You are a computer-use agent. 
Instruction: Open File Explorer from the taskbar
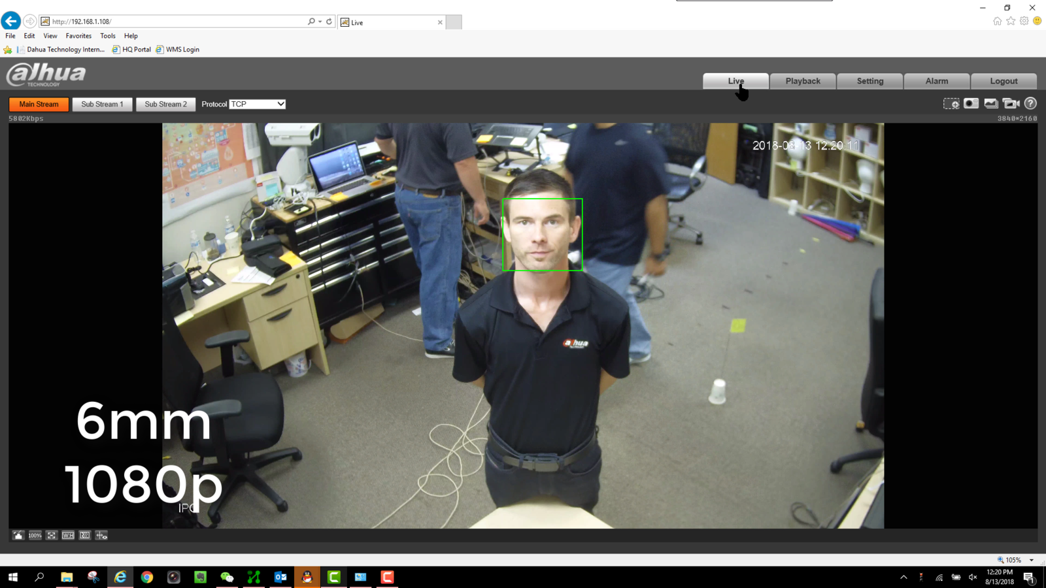(x=67, y=577)
